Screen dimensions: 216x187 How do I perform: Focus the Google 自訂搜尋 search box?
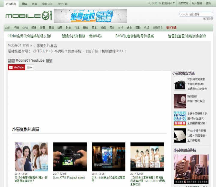[x=196, y=14]
